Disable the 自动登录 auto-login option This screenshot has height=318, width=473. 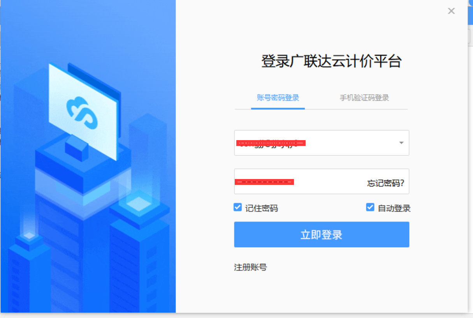(x=369, y=207)
